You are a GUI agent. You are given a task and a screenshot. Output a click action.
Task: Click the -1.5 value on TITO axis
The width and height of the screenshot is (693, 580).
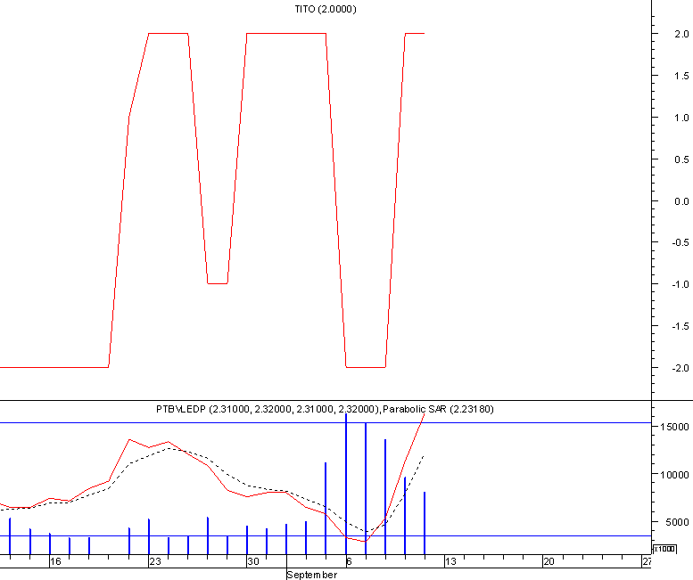pyautogui.click(x=681, y=326)
